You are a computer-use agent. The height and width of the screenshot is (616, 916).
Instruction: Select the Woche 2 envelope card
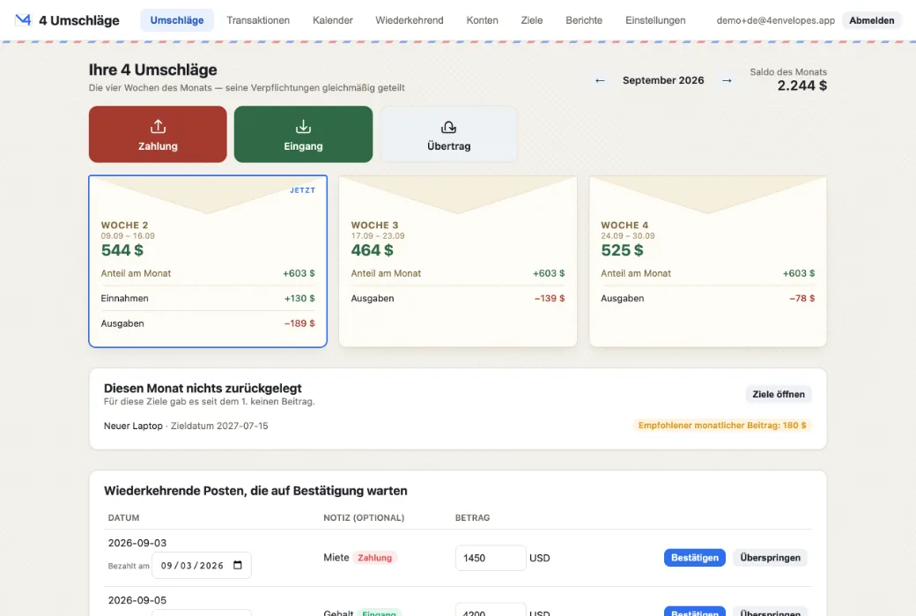(x=208, y=261)
